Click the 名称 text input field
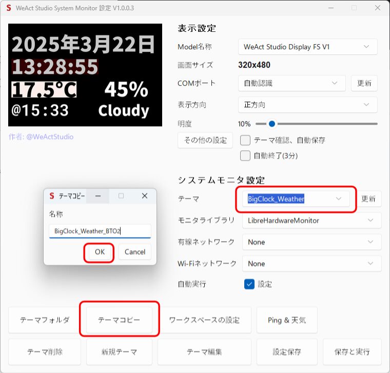Screen dimensions: 390x373 coord(100,231)
